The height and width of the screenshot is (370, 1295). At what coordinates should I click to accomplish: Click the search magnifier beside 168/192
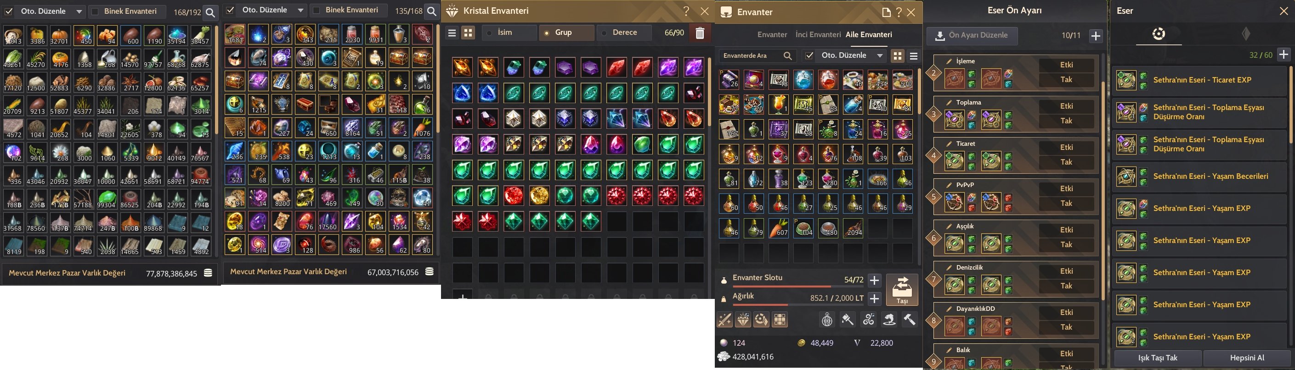tap(211, 12)
